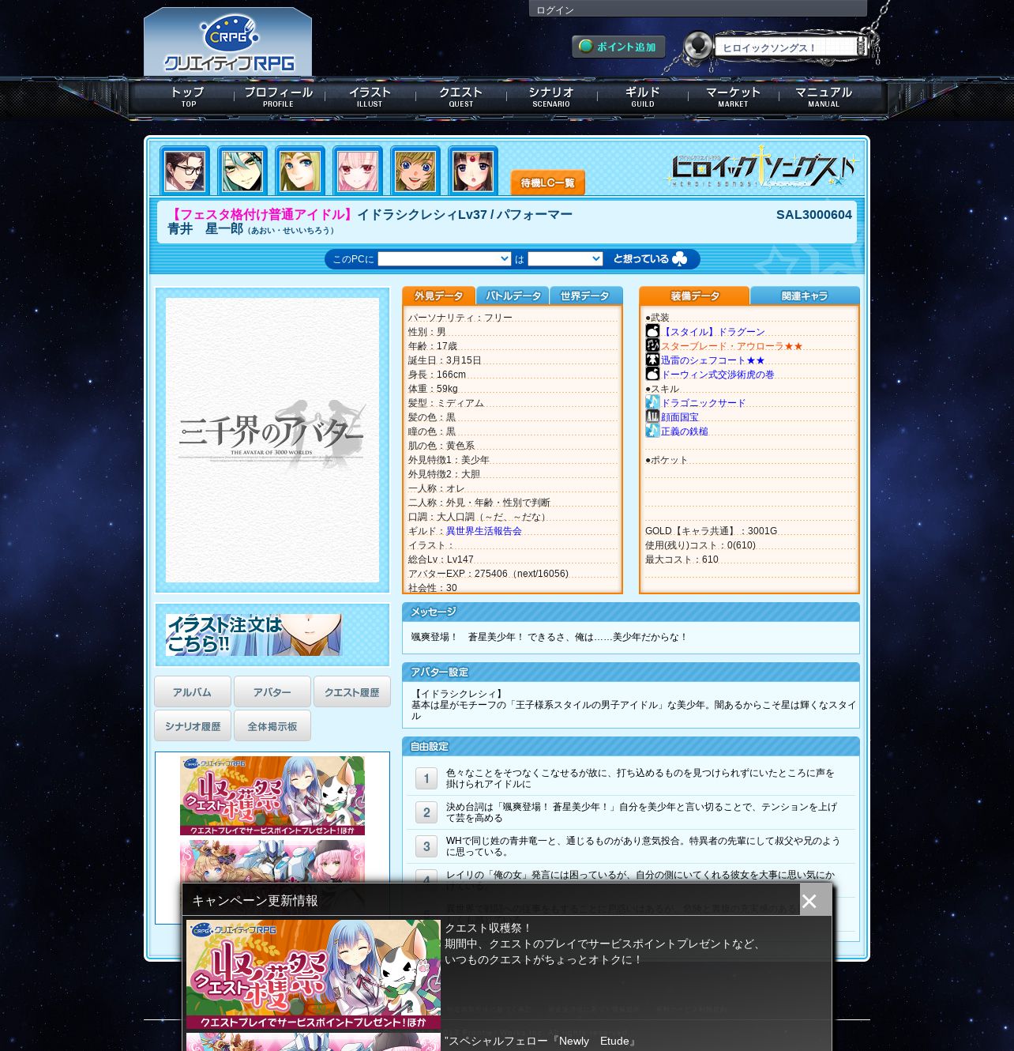Open the イラスト menu
Viewport: 1014px width, 1051px height.
point(370,96)
